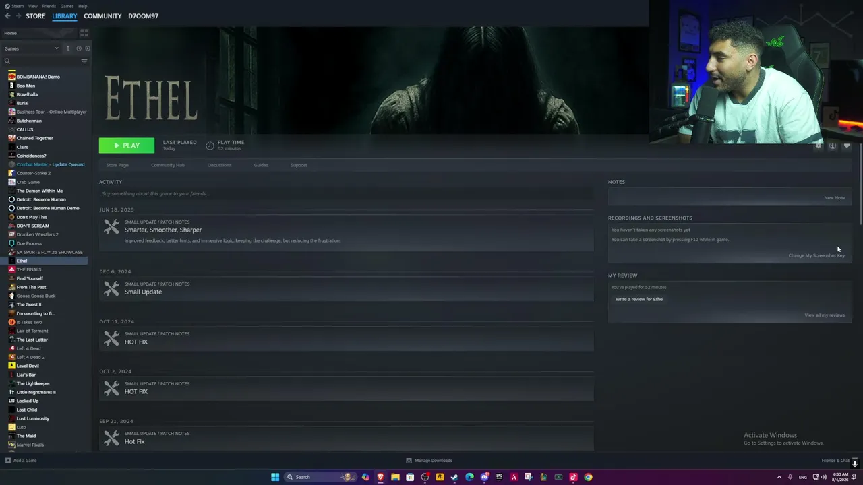Open the Help menu

pyautogui.click(x=82, y=6)
